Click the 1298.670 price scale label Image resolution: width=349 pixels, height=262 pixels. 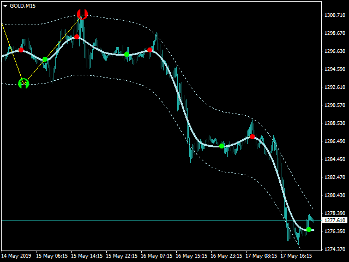[335, 33]
